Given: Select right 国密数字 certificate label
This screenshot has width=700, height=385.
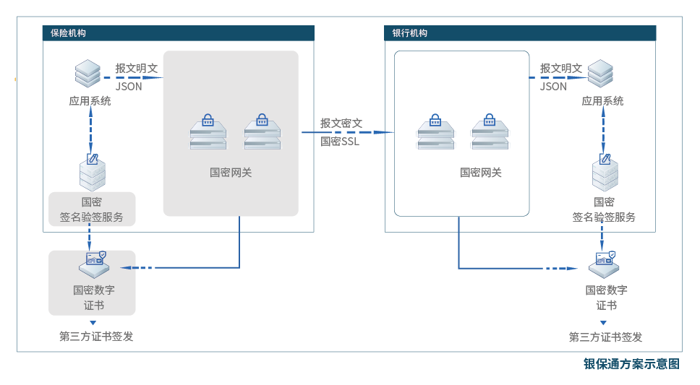Looking at the screenshot, I should [606, 290].
